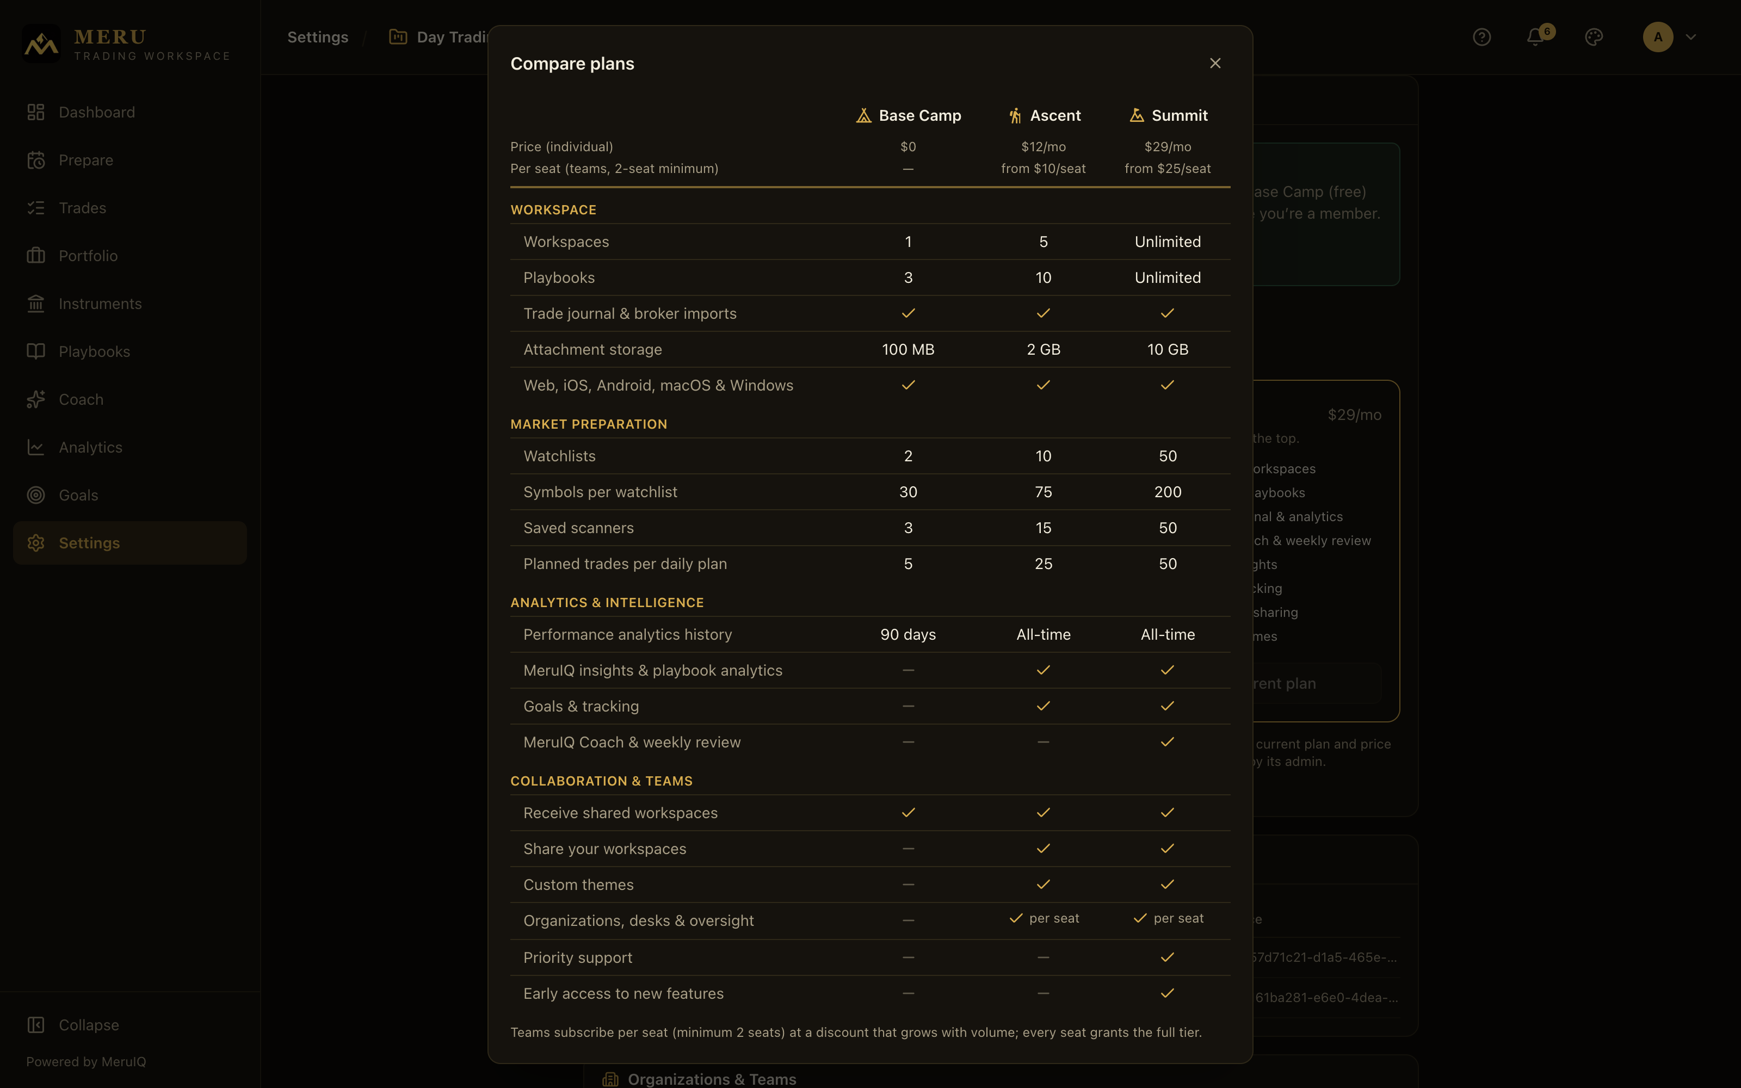Click the Compare plans title

pyautogui.click(x=572, y=63)
